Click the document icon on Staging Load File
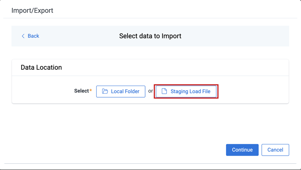301x170 pixels. 164,91
